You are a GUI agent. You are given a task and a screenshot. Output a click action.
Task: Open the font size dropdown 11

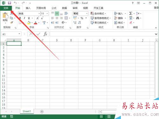(x=47, y=14)
